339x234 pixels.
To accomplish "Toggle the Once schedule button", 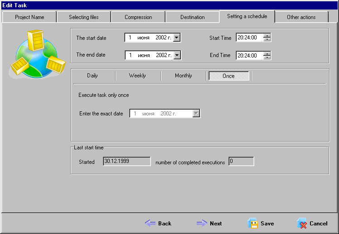I will click(x=228, y=76).
